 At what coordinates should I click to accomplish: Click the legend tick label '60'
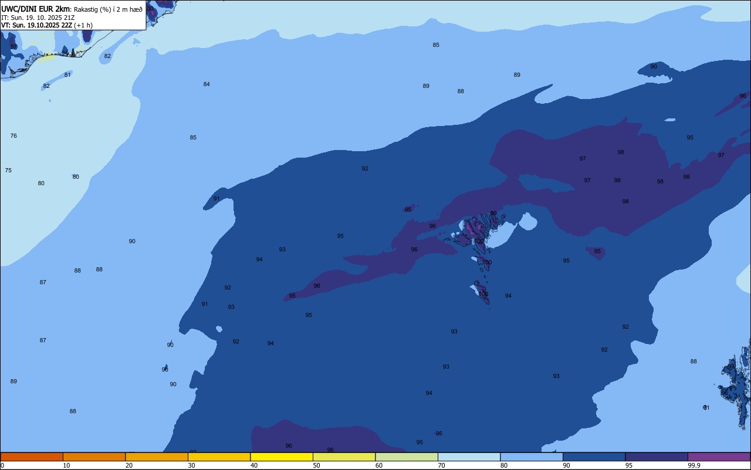(x=379, y=465)
